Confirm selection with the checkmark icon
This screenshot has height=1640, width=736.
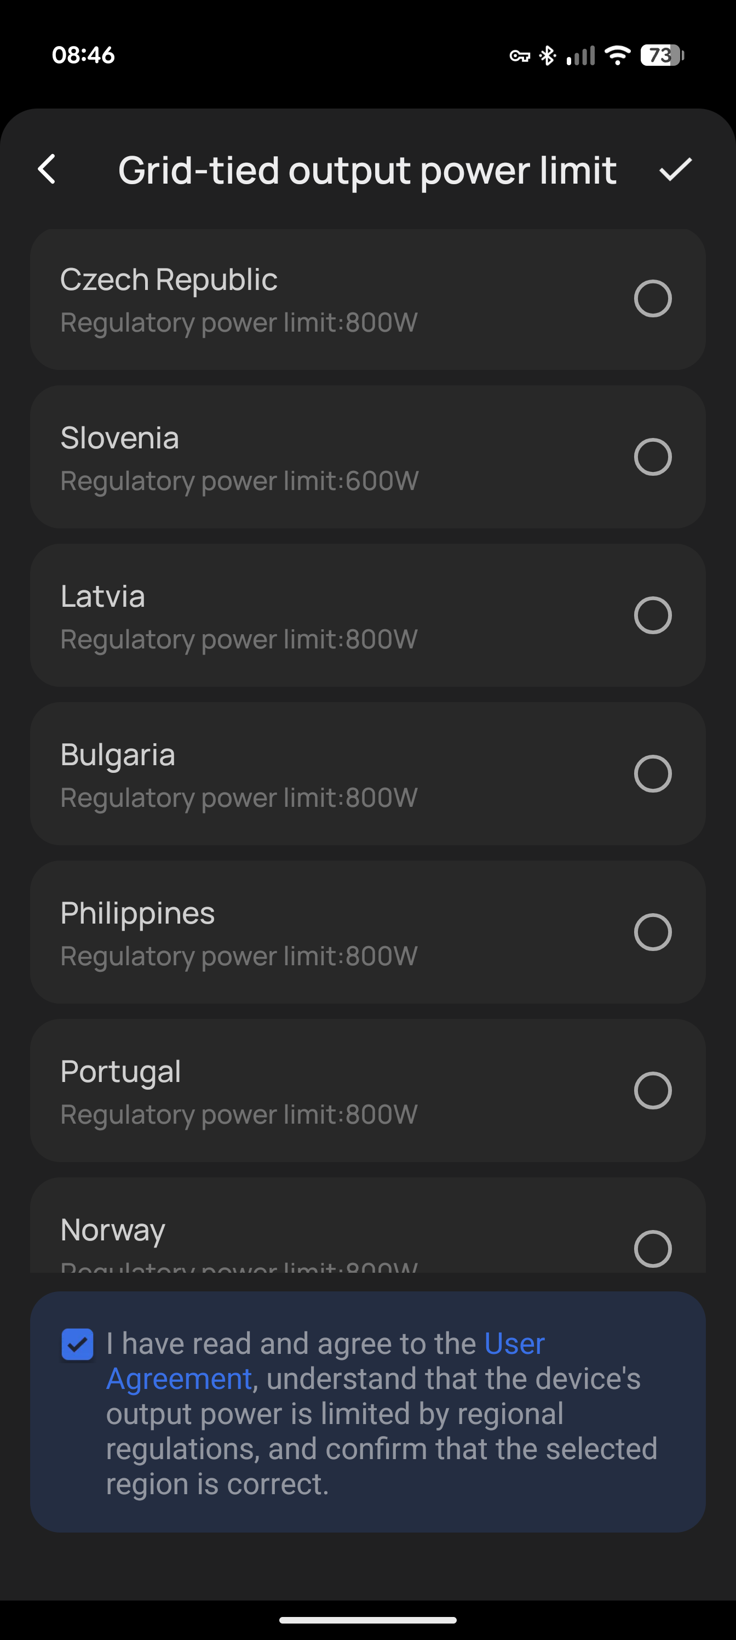tap(675, 169)
